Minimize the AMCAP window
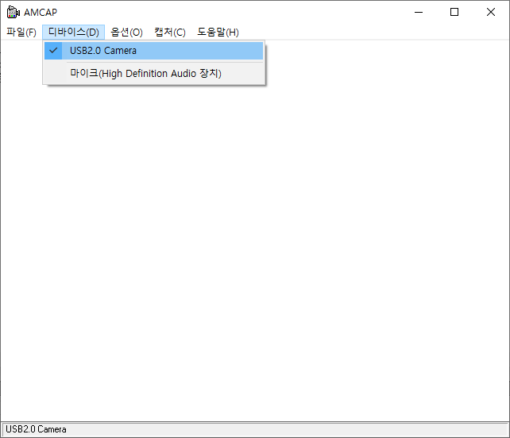 point(418,12)
